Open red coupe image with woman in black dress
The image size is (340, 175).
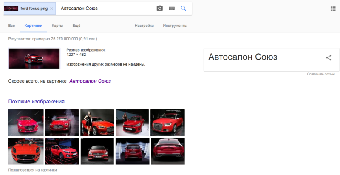(x=97, y=123)
